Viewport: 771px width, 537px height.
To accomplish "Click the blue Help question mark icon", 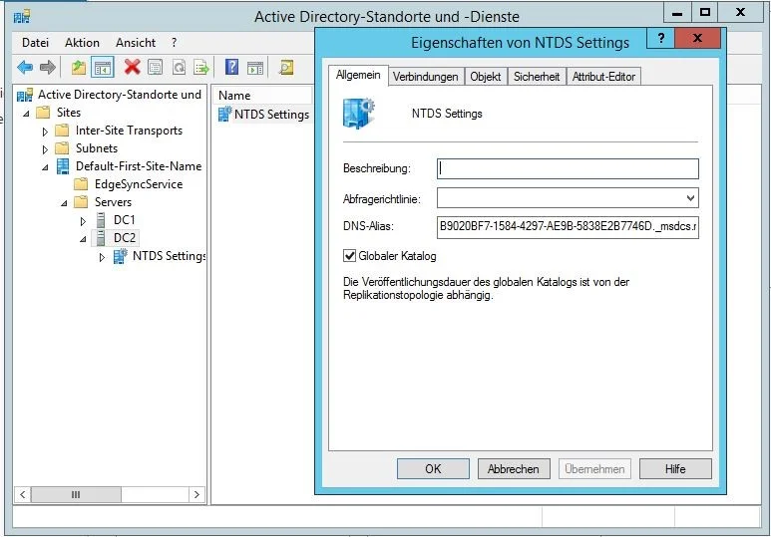I will (x=231, y=67).
